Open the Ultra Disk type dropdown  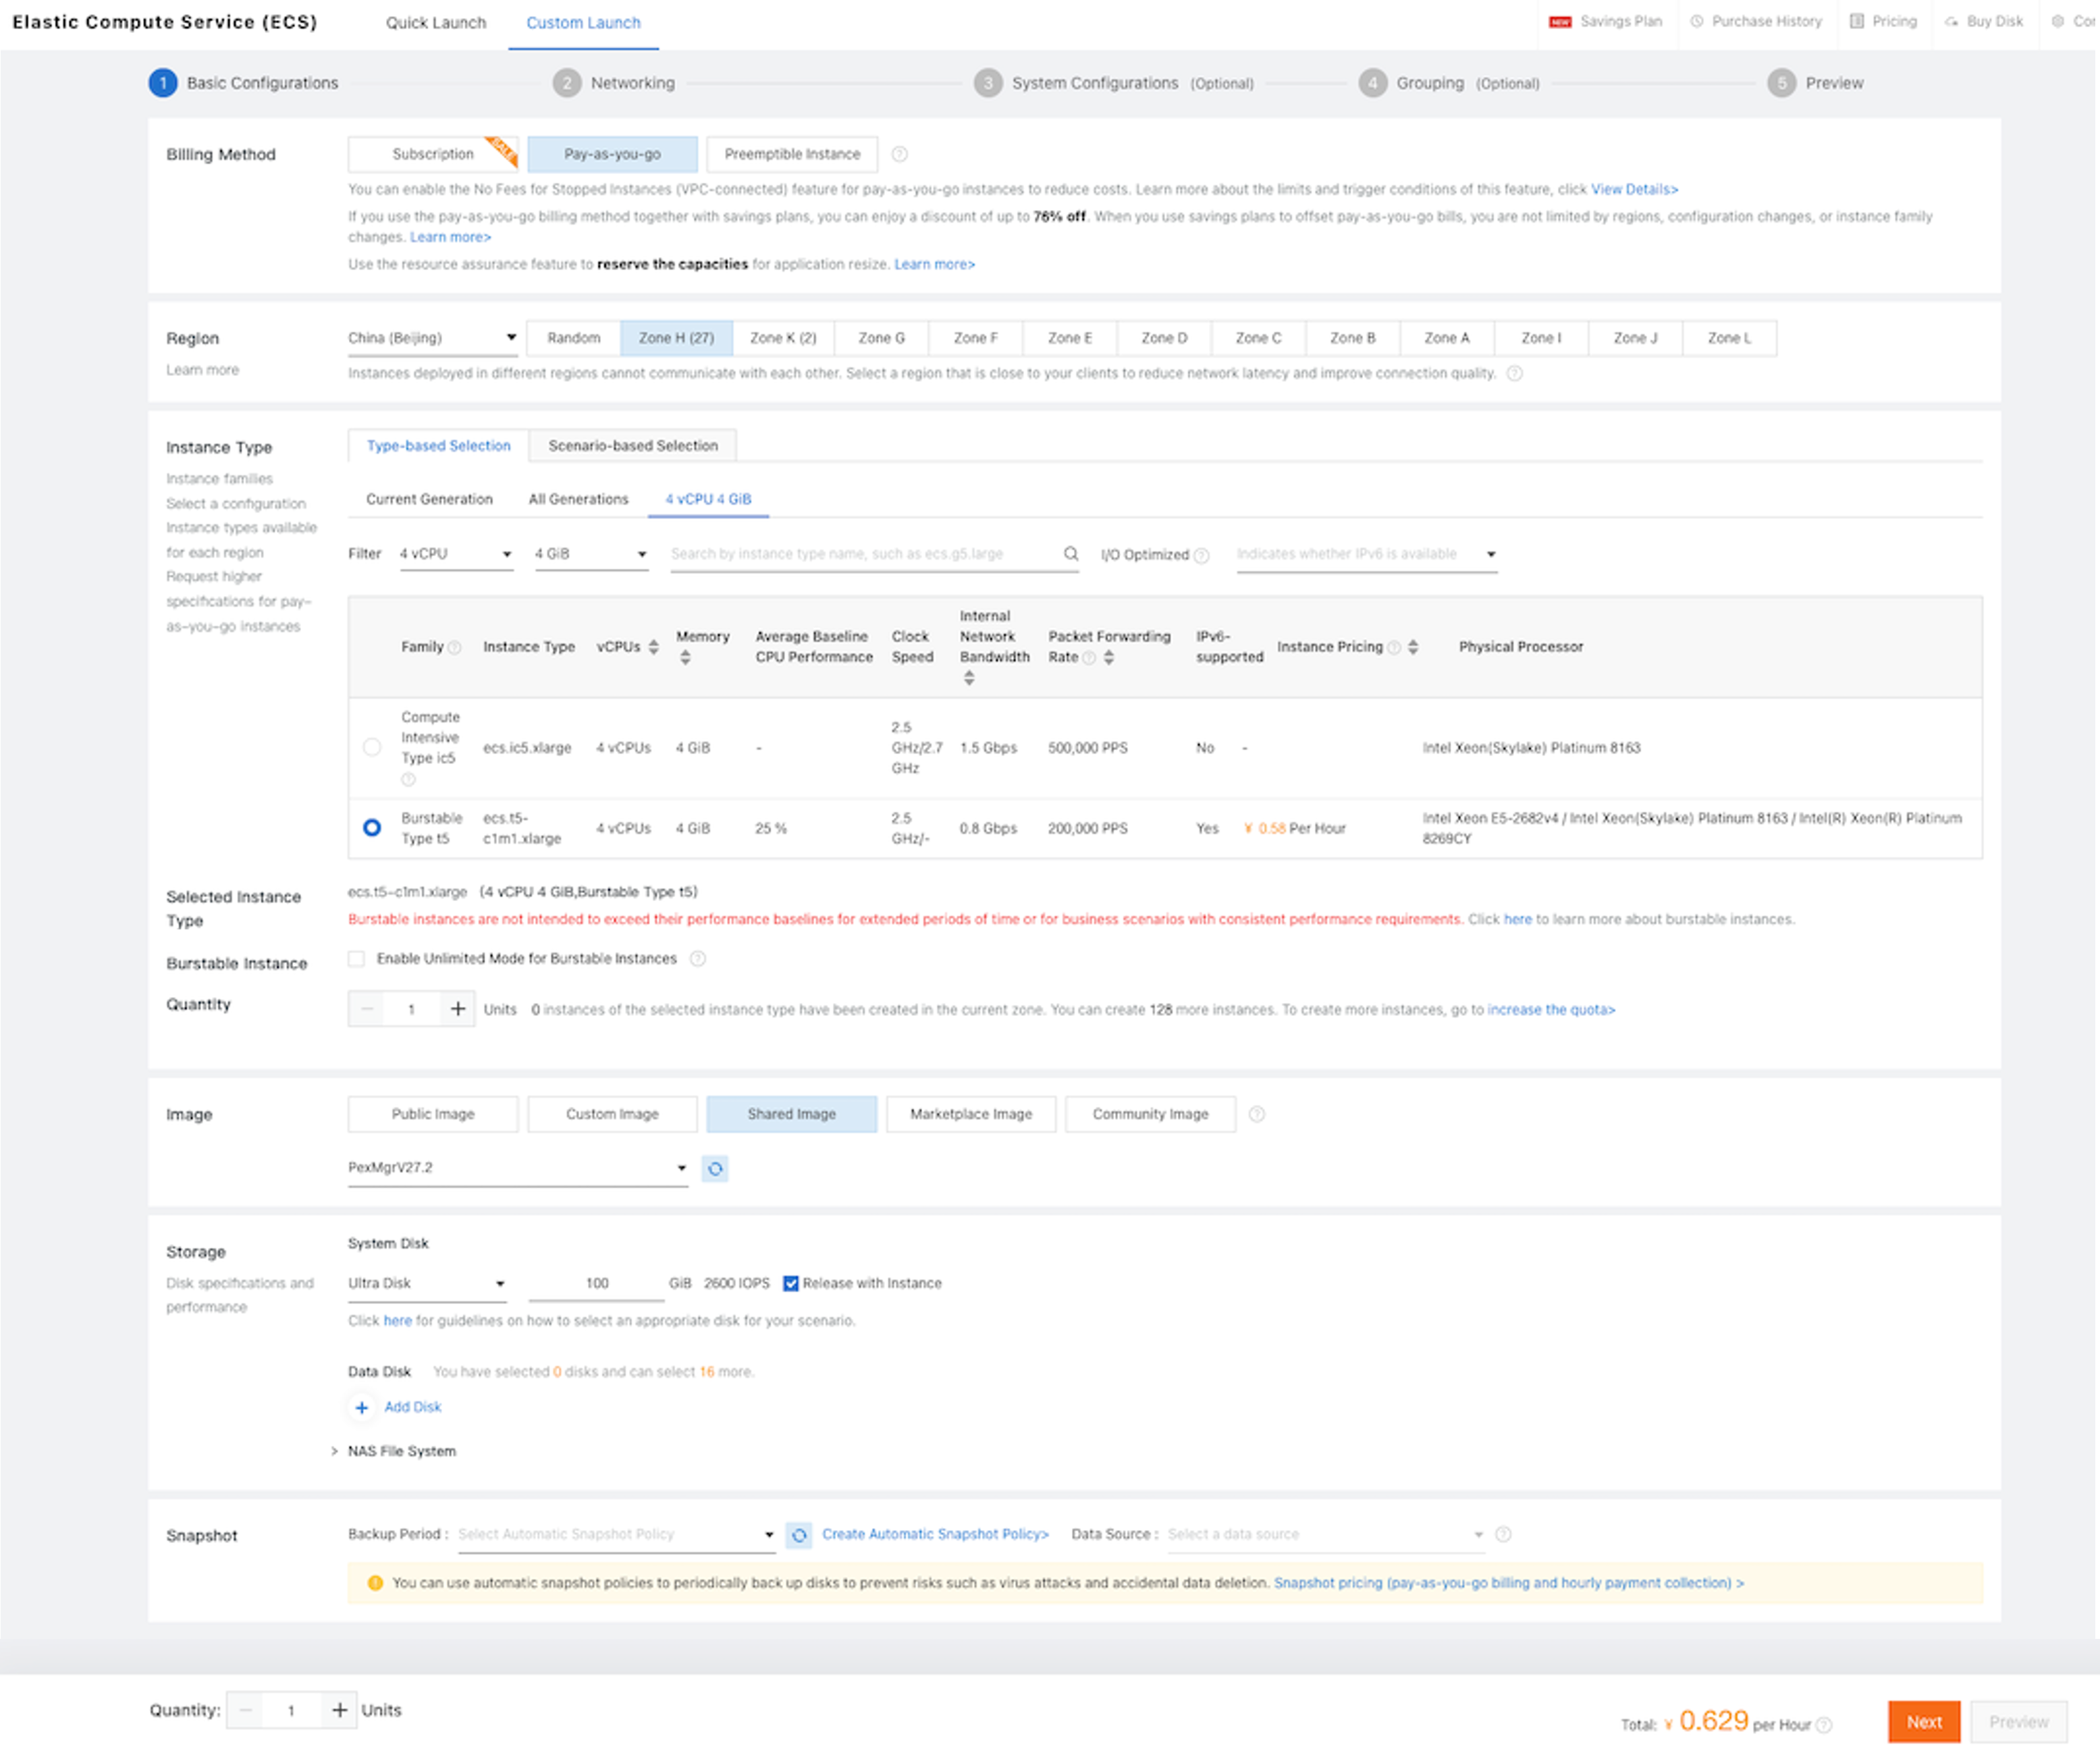[x=426, y=1284]
